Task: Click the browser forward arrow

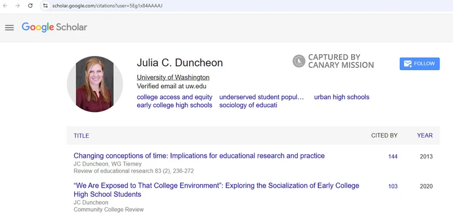Action: pos(18,6)
